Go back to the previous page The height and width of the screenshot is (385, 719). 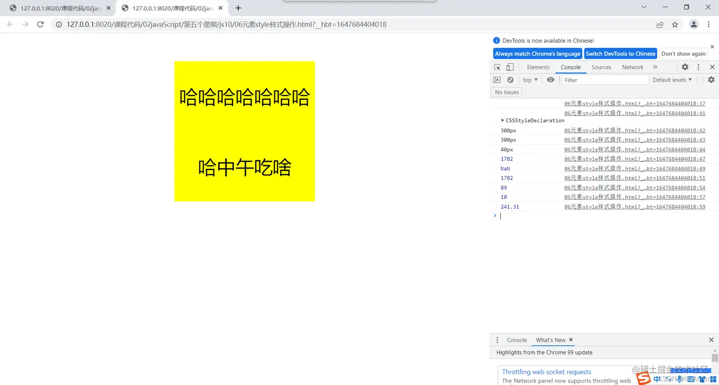10,24
